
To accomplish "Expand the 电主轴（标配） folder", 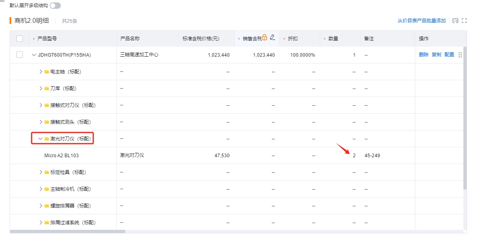I will 40,72.
